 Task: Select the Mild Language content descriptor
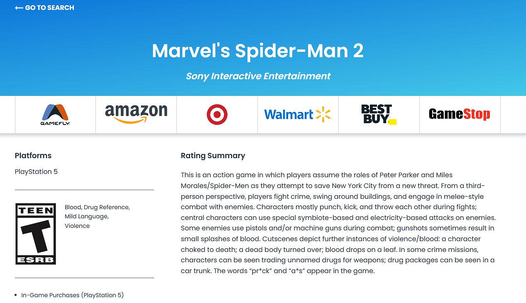click(86, 216)
